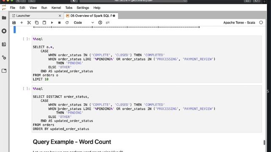Screen dimensions: 271x152
Task: Paste cell from the clipboard icon
Action: click(44, 22)
